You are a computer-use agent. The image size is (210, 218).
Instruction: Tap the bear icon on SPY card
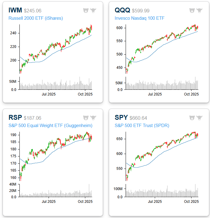(192, 118)
